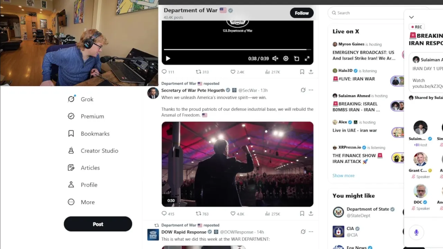Image resolution: width=443 pixels, height=249 pixels.
Task: Open the three-dot menu on Hegseth post
Action: (311, 90)
